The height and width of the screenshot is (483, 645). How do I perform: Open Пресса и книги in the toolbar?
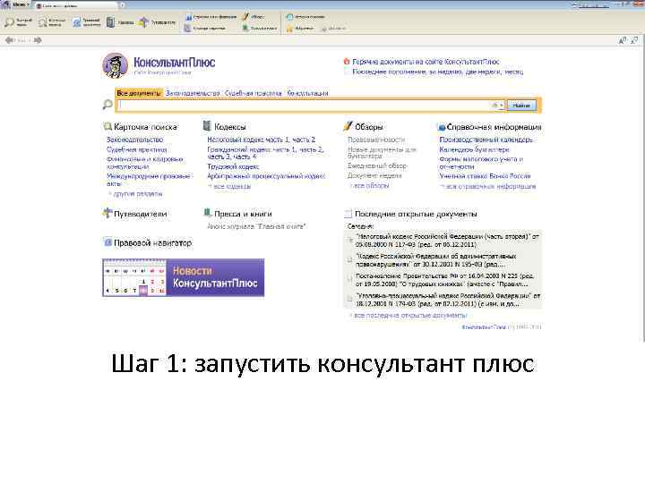(x=260, y=29)
